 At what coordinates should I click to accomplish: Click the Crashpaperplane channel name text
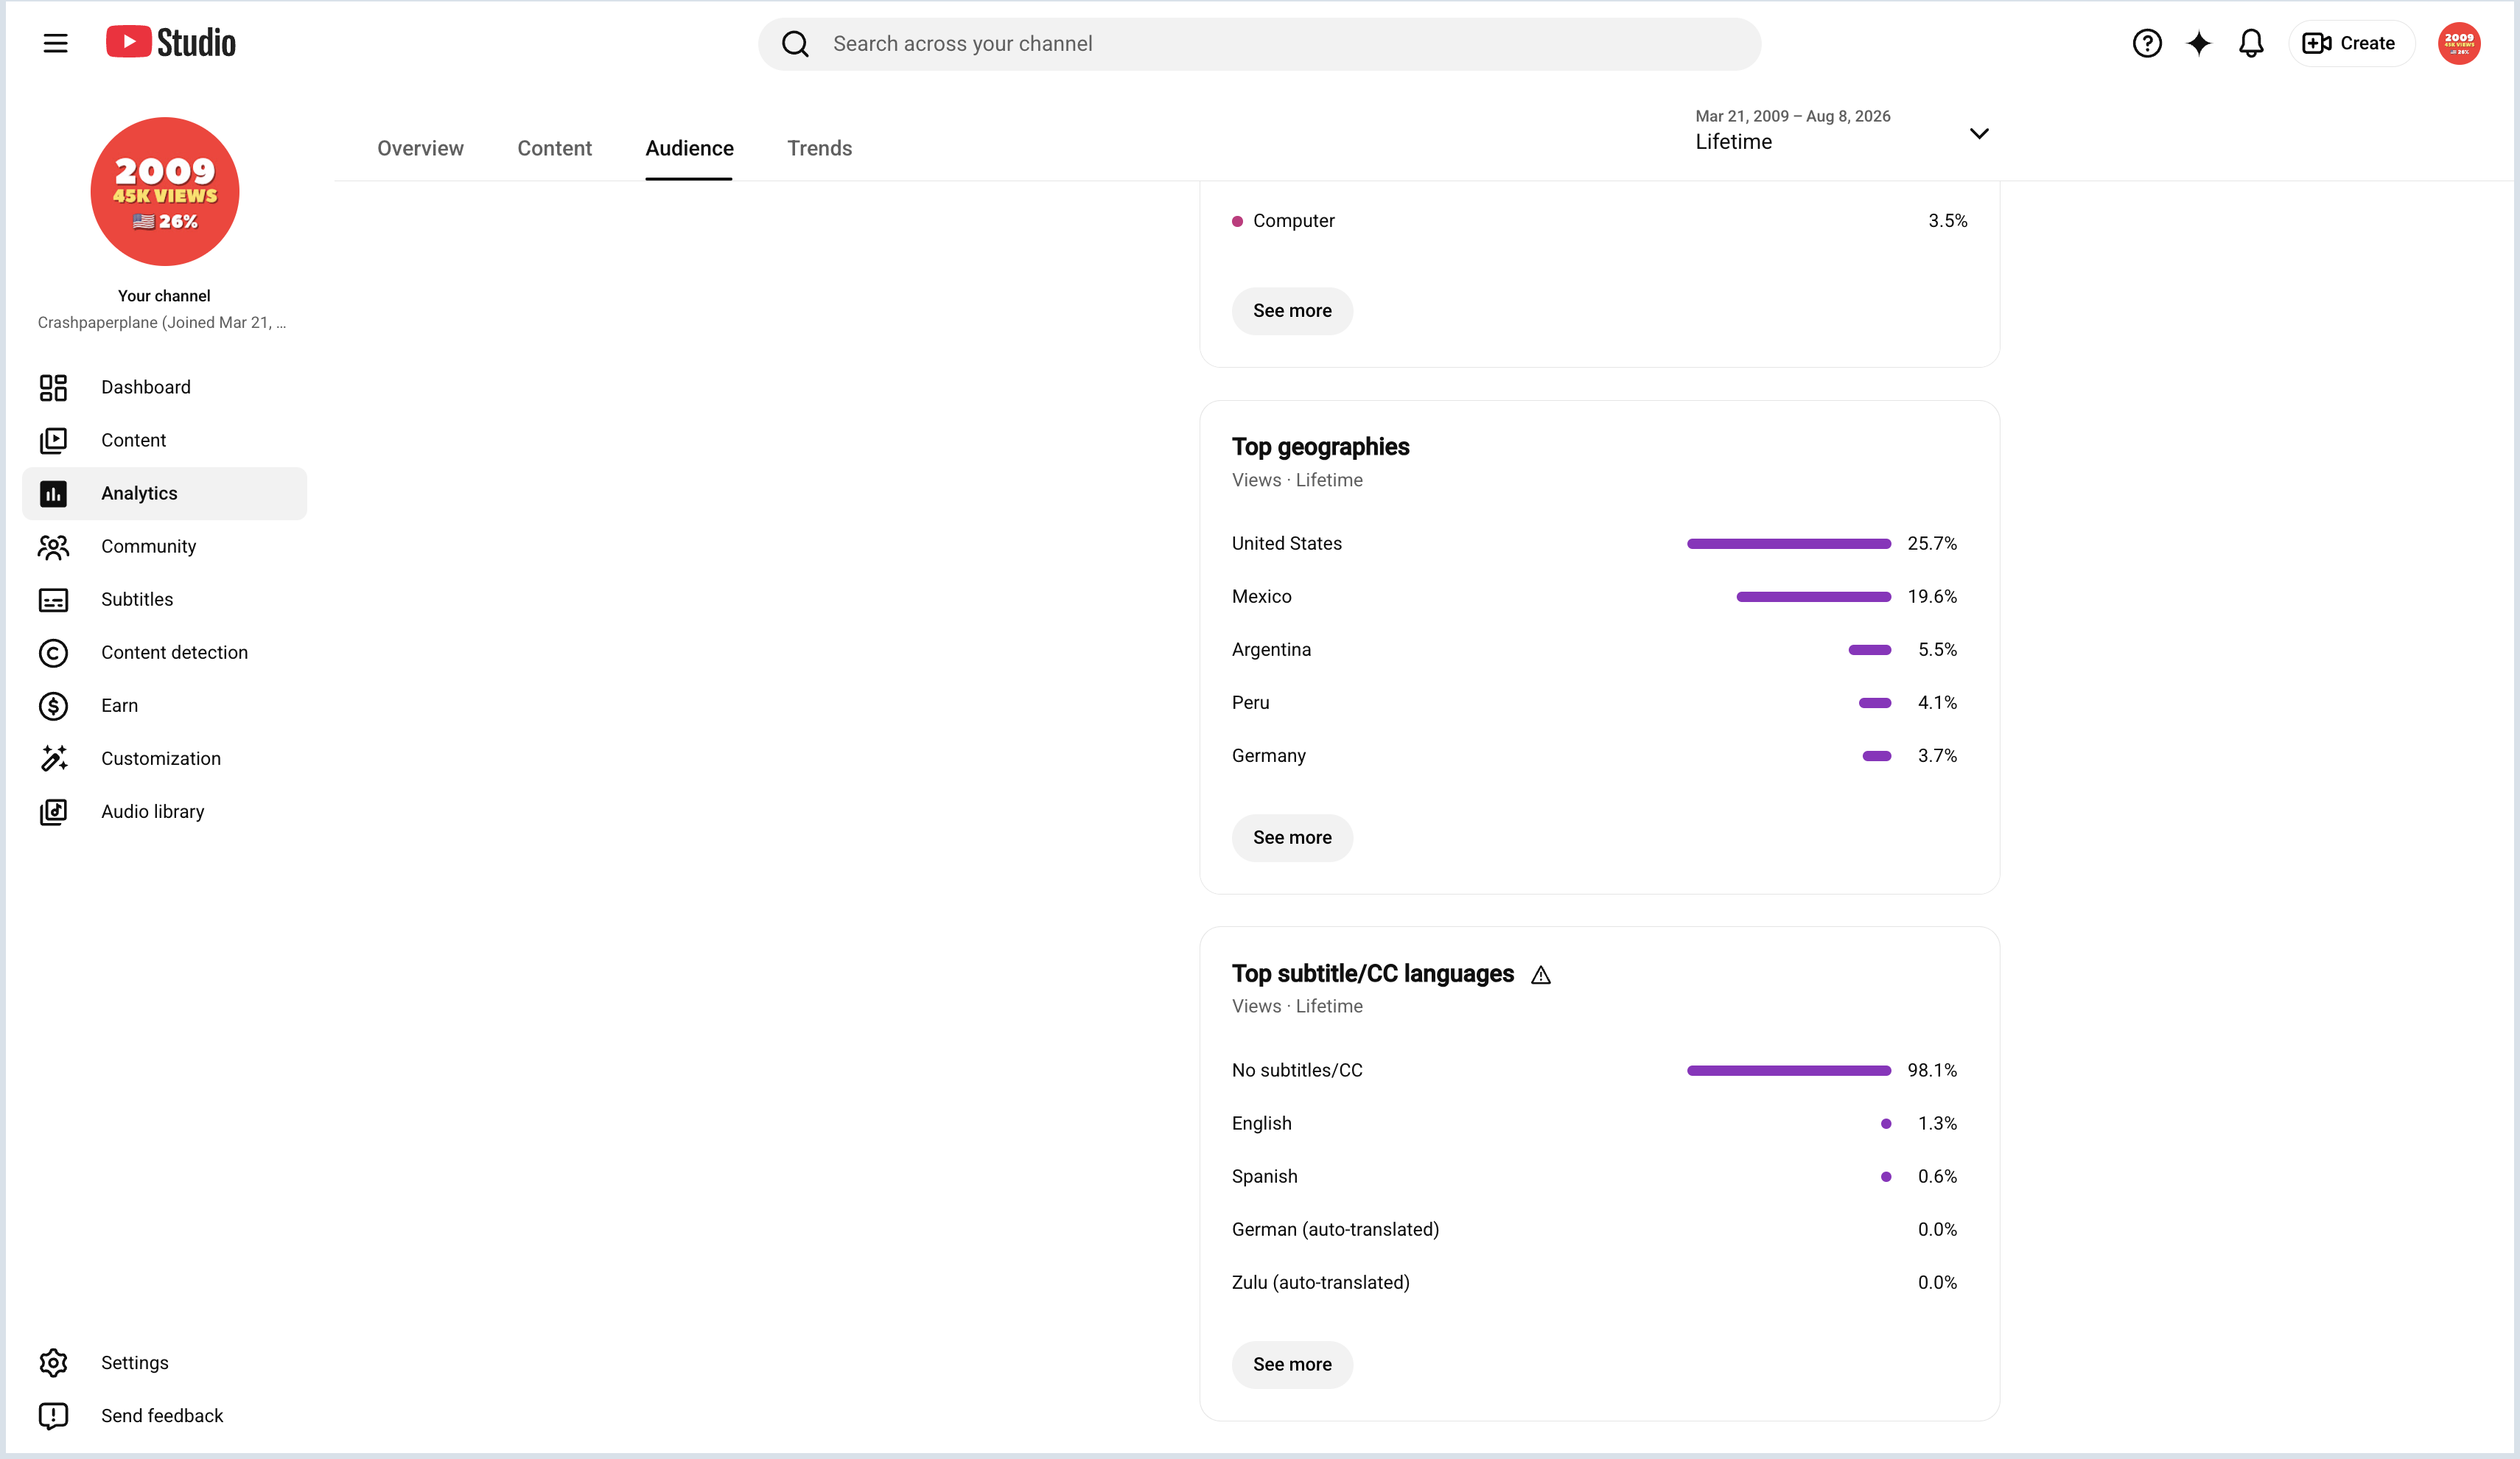(x=162, y=322)
